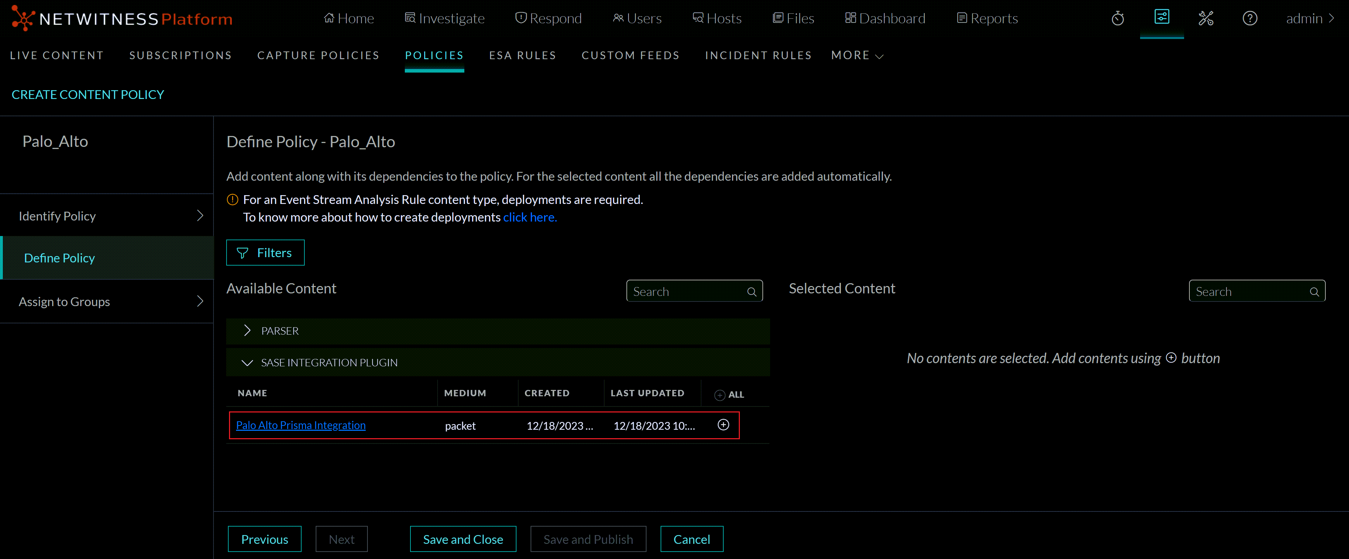Click the stopwatch jobs icon
Image resolution: width=1349 pixels, height=559 pixels.
coord(1118,19)
